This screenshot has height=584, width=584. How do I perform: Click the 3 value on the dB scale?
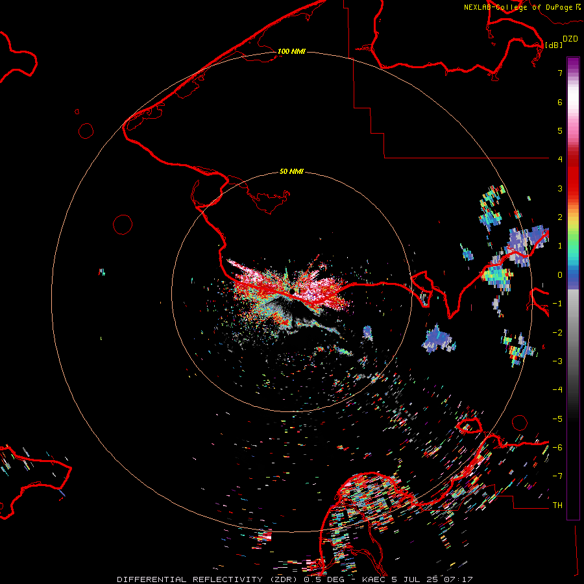[560, 188]
